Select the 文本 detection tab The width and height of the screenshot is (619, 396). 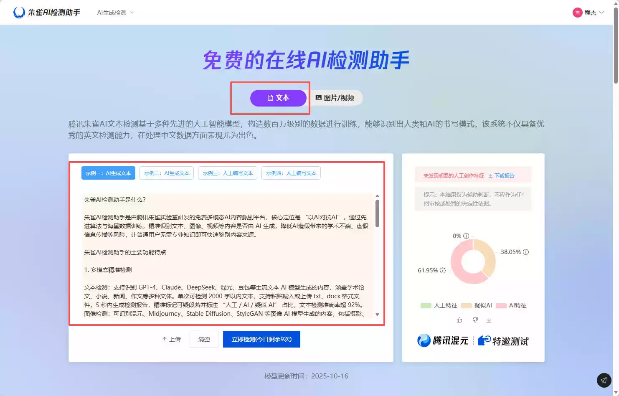(278, 98)
